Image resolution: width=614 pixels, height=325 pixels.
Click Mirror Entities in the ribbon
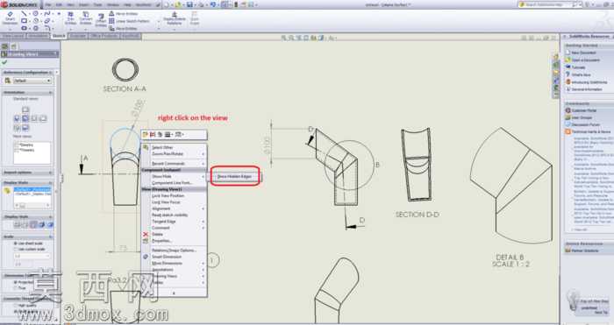(123, 14)
